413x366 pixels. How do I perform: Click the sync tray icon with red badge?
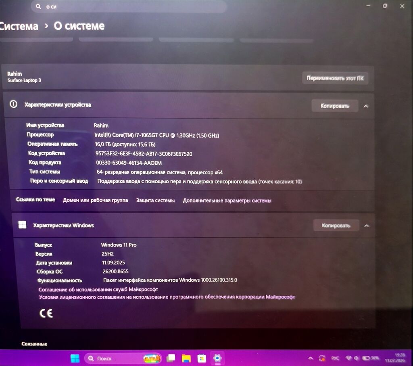tap(321, 358)
